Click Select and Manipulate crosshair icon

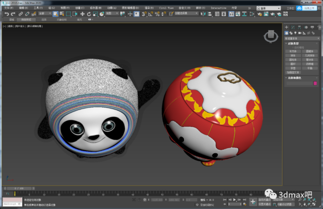pyautogui.click(x=130, y=14)
